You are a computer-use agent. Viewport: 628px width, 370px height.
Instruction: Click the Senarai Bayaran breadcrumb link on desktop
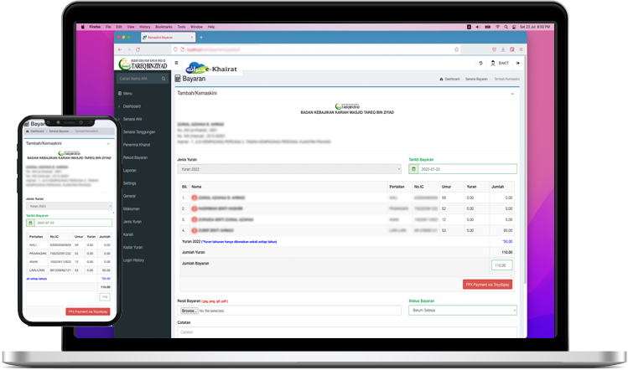pos(476,79)
